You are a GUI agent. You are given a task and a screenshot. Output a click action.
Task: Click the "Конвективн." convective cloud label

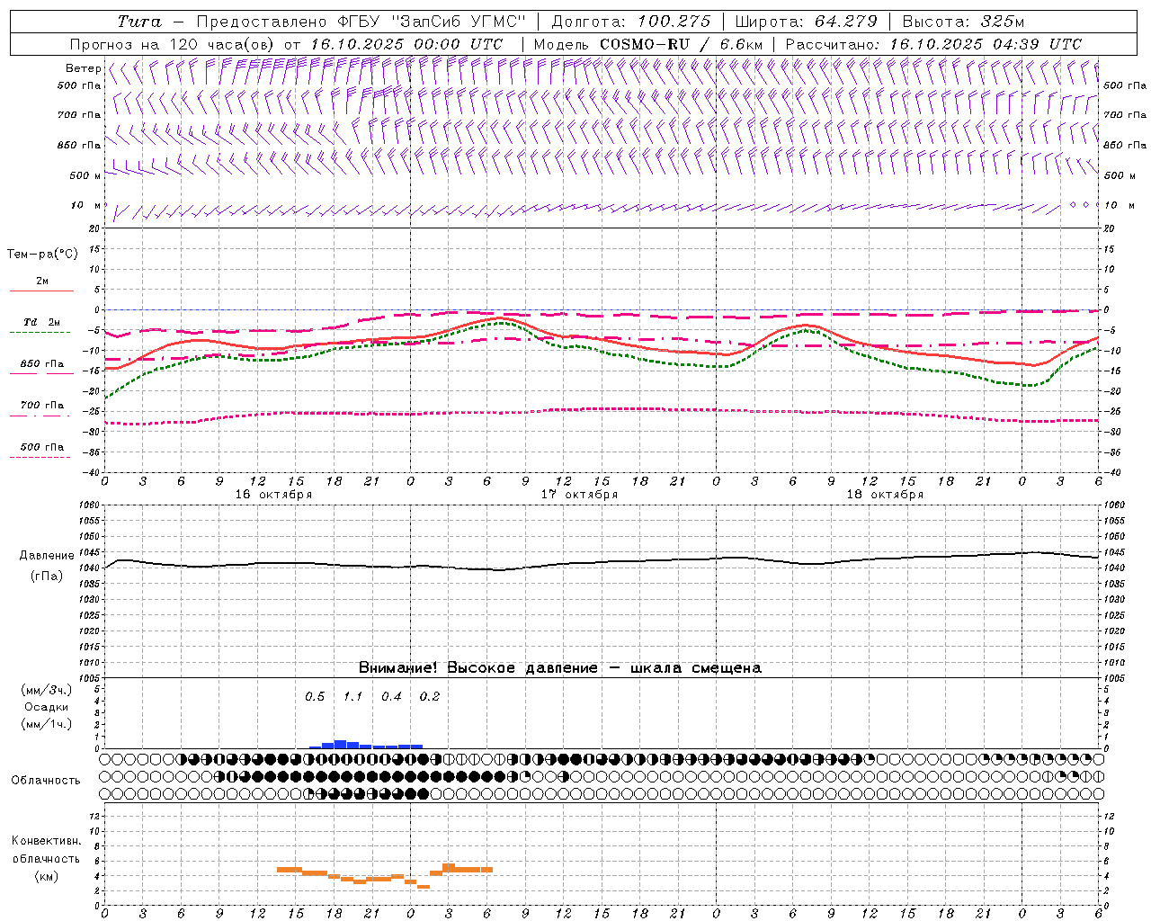[x=46, y=841]
